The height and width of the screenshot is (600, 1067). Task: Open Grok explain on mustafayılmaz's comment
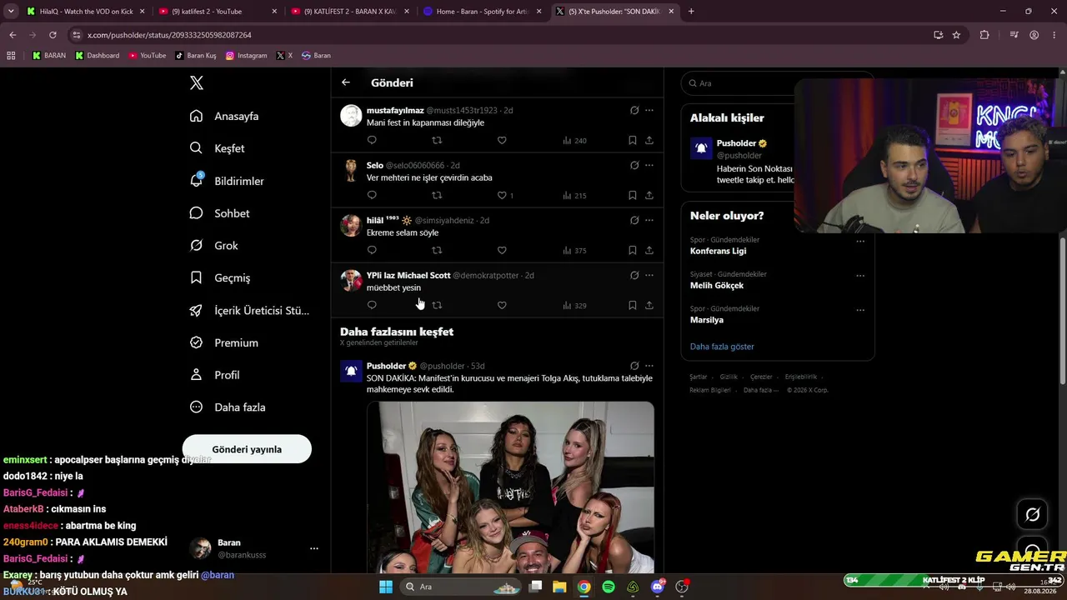(x=634, y=110)
